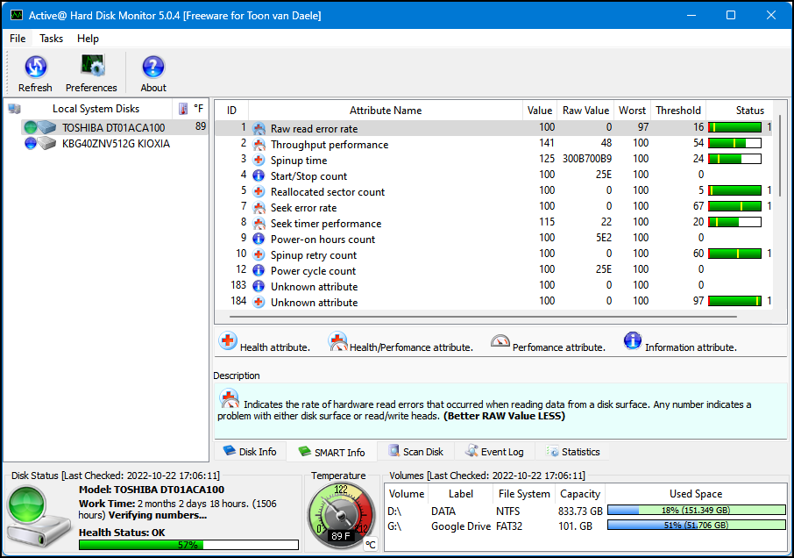Click the Health Status 57% progress bar
Viewport: 794px width, 558px height.
pos(189,545)
